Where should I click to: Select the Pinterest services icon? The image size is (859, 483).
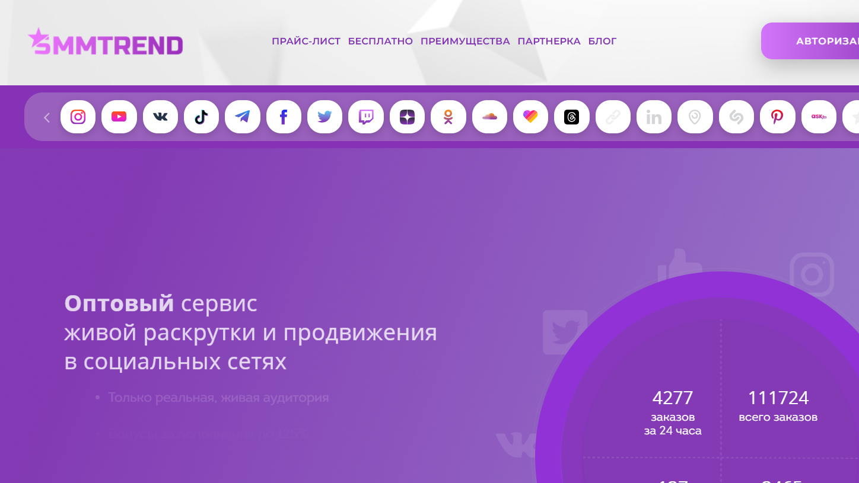point(777,117)
